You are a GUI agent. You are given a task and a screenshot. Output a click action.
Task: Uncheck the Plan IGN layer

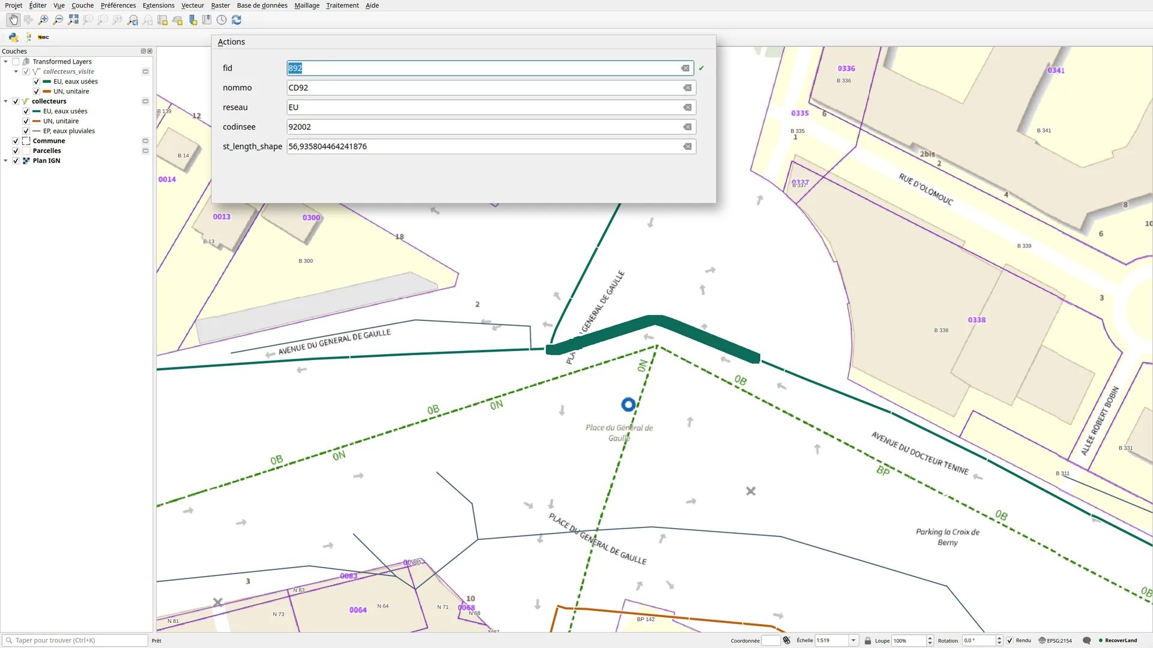16,161
